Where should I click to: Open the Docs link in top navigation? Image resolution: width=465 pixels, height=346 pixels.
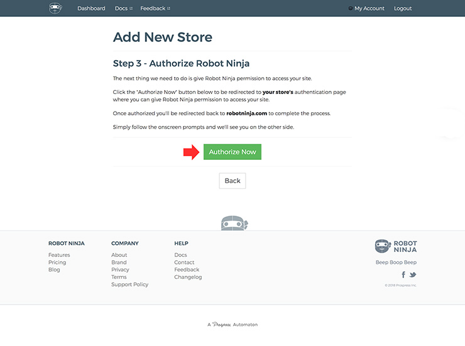tap(124, 8)
